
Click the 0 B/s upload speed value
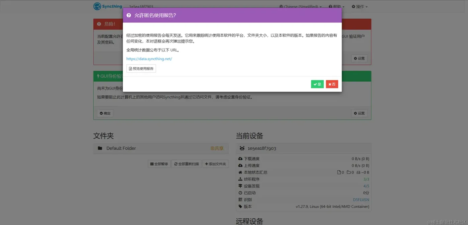pyautogui.click(x=360, y=165)
